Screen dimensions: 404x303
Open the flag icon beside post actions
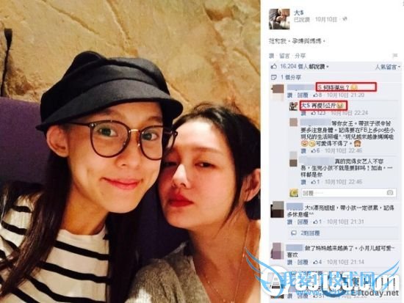[394, 56]
